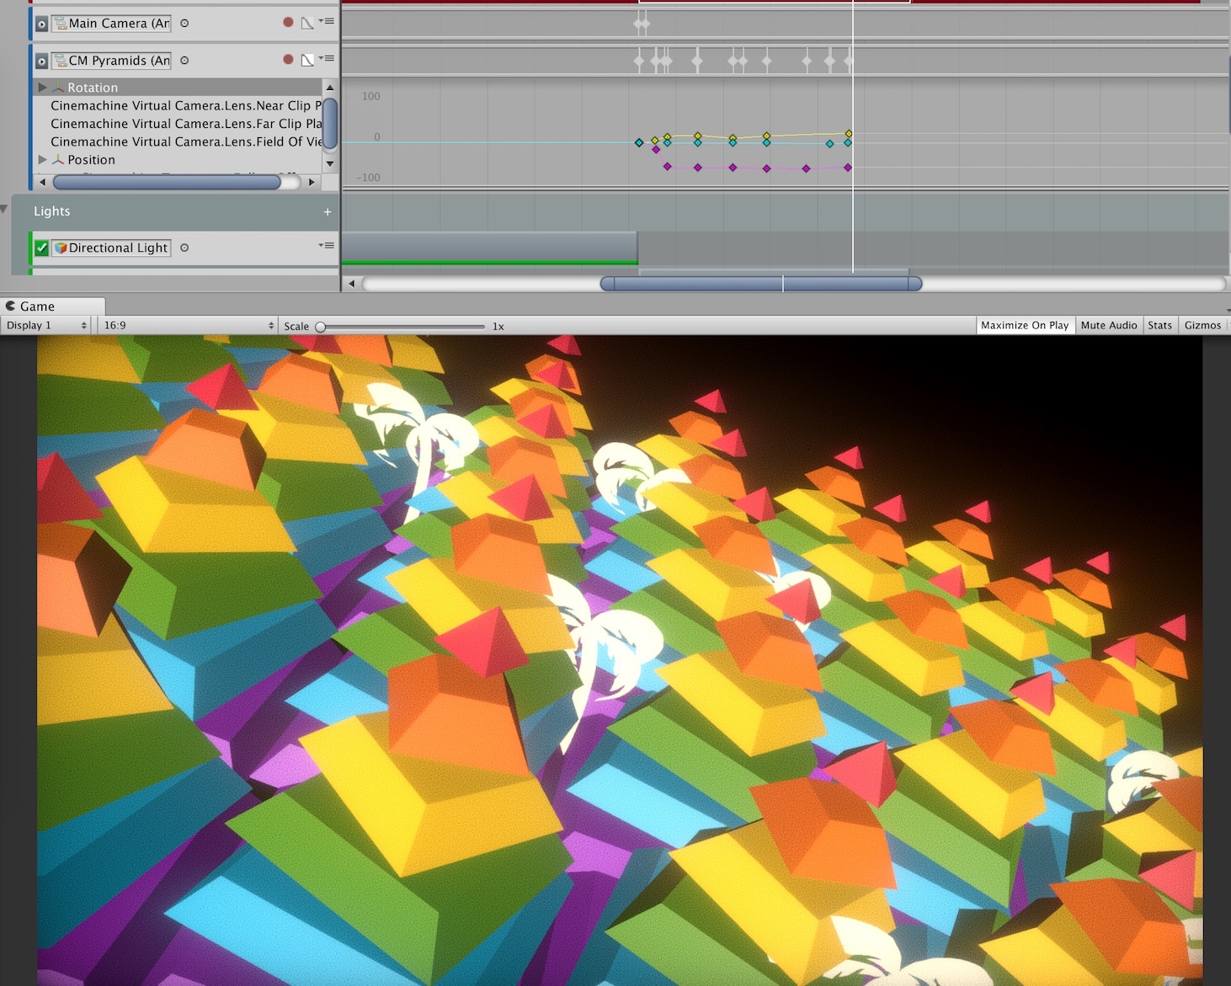Image resolution: width=1231 pixels, height=986 pixels.
Task: Open the Display 1 dropdown
Action: [x=46, y=325]
